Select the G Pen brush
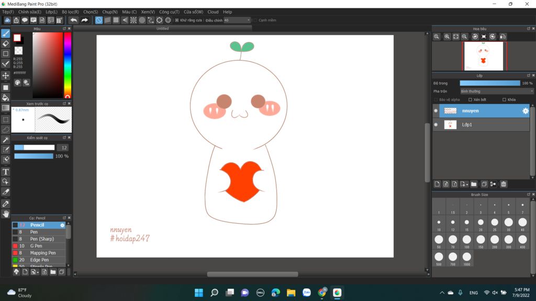 39,246
